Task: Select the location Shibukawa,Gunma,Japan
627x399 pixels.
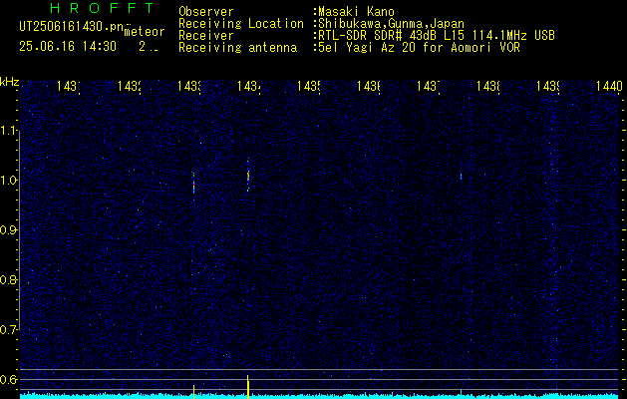Action: (x=391, y=24)
